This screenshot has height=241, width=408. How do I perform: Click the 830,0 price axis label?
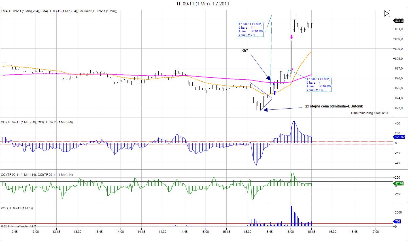coord(399,39)
